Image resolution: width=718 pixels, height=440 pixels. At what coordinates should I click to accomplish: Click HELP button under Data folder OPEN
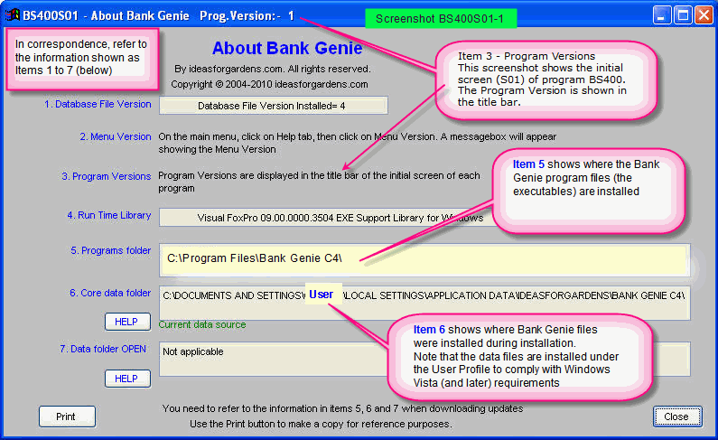point(127,379)
